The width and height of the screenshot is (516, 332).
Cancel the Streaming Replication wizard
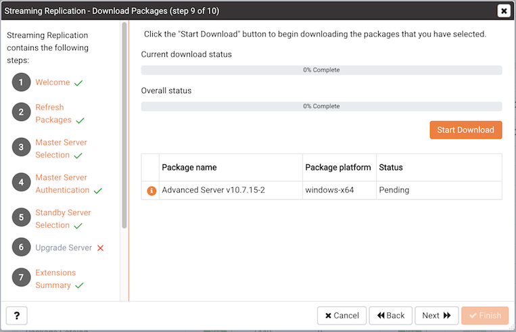click(342, 316)
